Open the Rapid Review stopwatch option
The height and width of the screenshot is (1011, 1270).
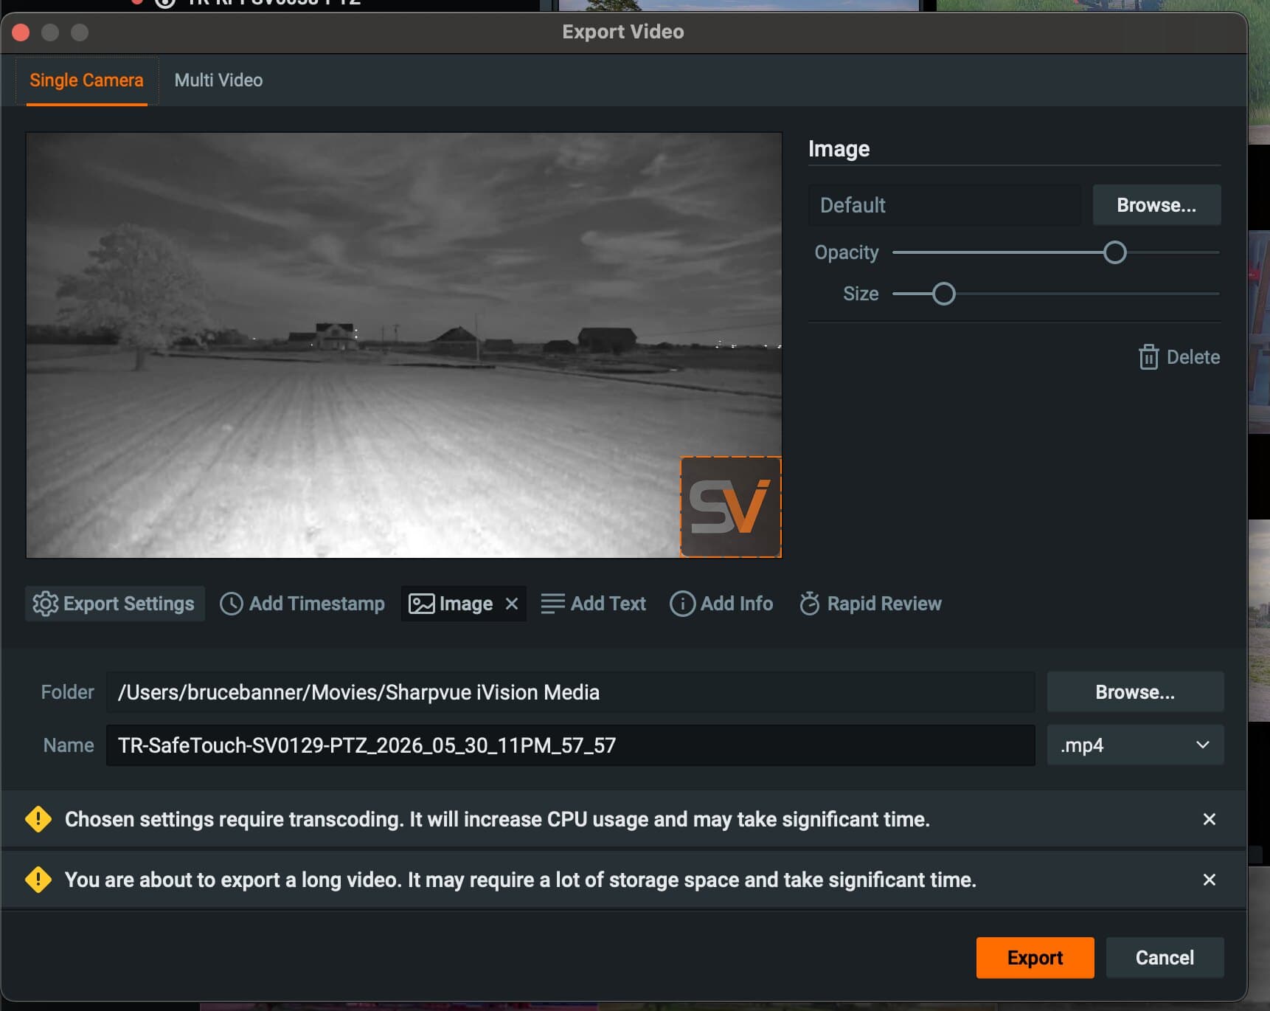(870, 604)
